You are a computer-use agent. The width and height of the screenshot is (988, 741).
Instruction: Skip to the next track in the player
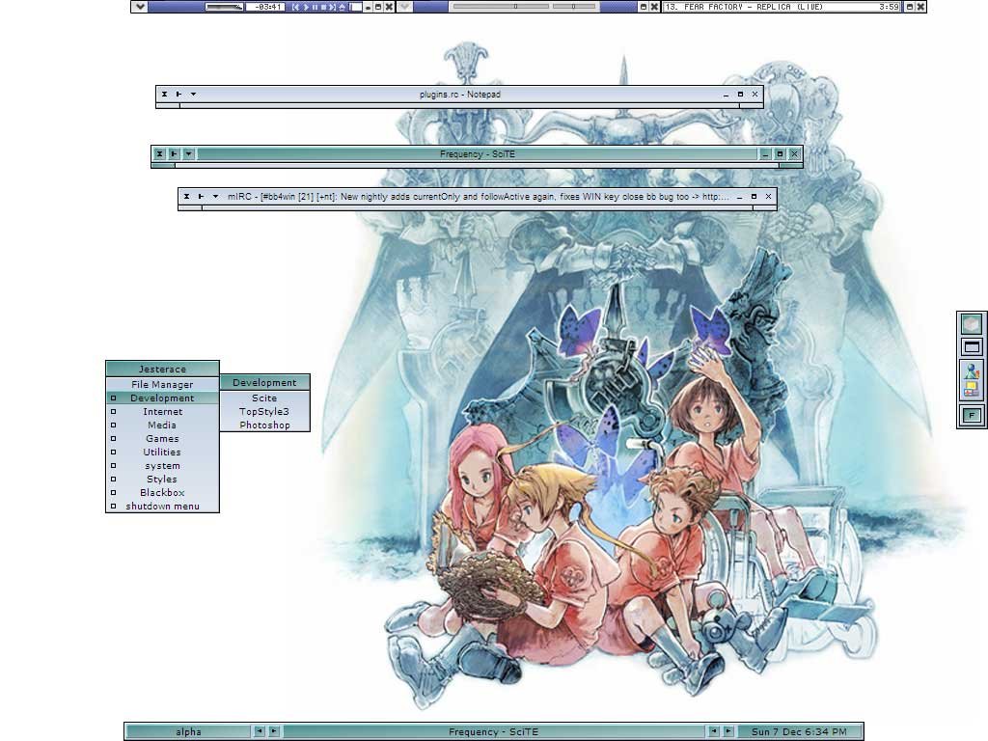(332, 7)
